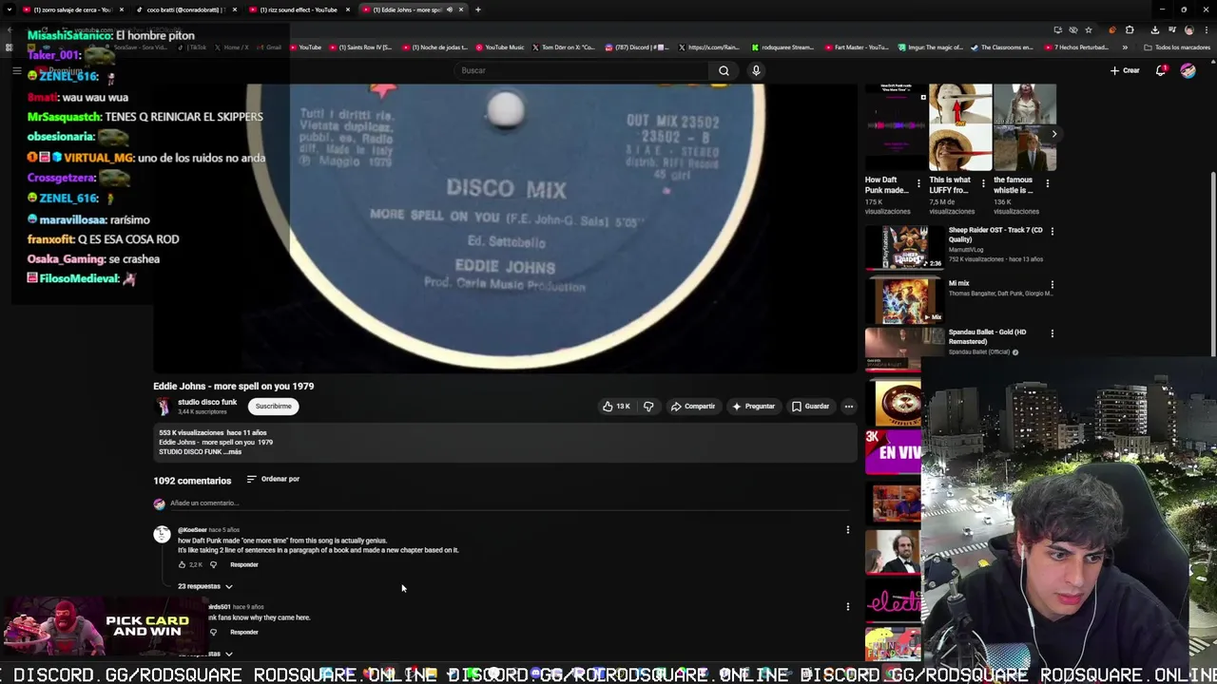Open the studio disco funk channel name
Viewport: 1217px width, 684px height.
coord(207,402)
